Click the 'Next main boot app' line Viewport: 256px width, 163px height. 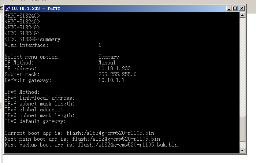coord(82,139)
